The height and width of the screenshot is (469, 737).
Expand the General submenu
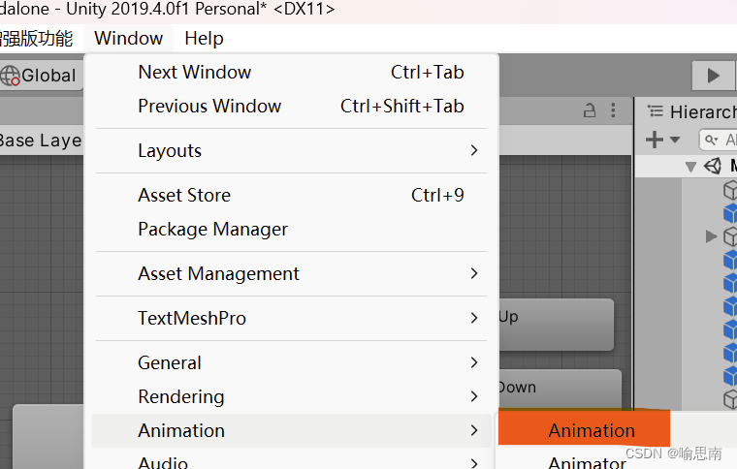tap(291, 363)
